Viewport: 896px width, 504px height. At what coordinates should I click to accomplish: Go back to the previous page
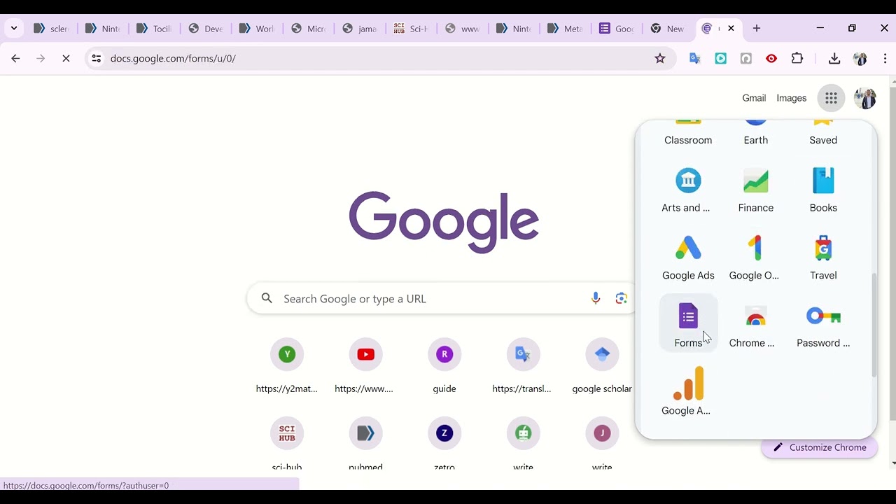15,59
